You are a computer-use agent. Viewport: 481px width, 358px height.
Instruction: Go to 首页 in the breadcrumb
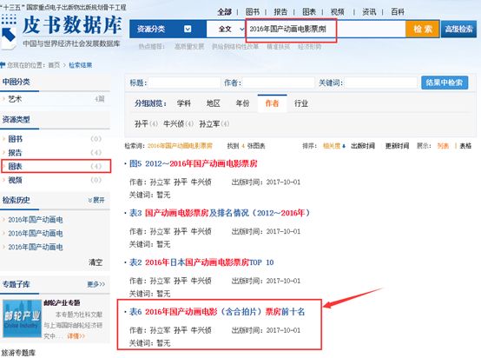tap(55, 65)
